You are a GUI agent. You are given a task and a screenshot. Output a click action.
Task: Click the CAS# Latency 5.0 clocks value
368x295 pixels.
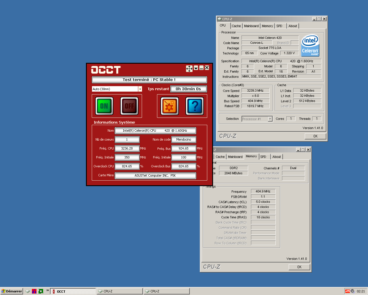click(263, 202)
